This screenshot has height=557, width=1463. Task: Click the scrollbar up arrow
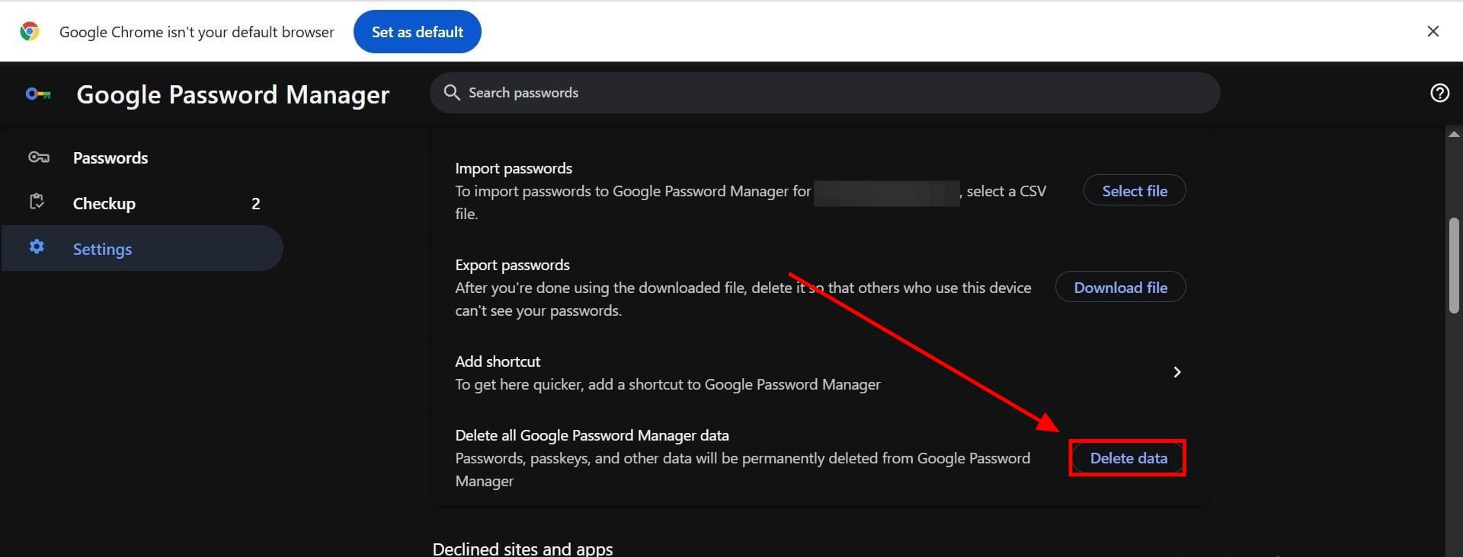[1454, 134]
